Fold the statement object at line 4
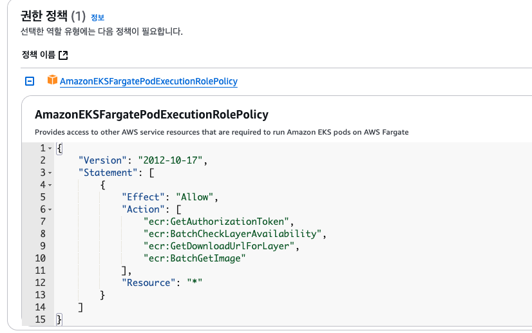The width and height of the screenshot is (532, 333). click(x=50, y=185)
